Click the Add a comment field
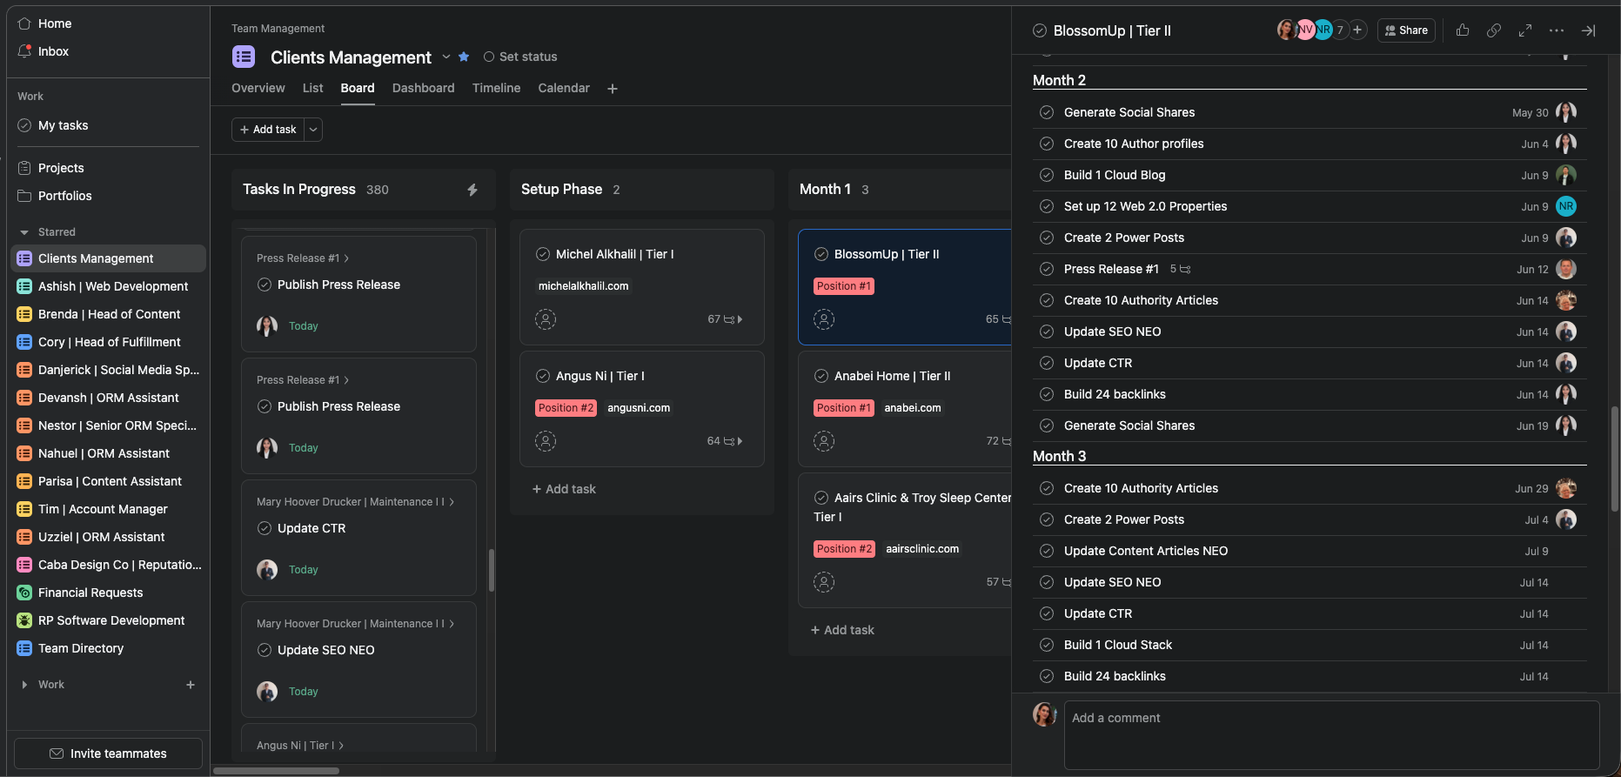The image size is (1621, 777). pos(1331,735)
